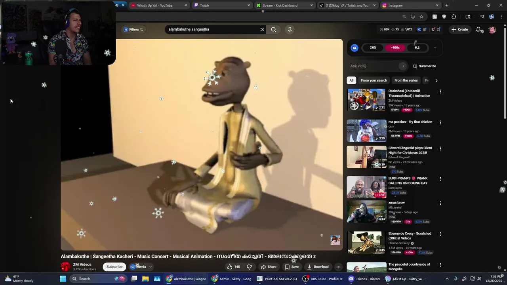Click the Create button
The height and width of the screenshot is (285, 507).
point(459,29)
